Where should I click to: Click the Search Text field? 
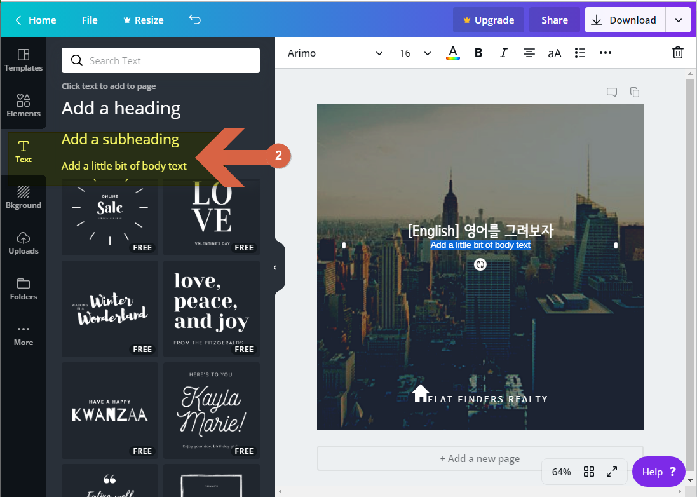click(161, 60)
